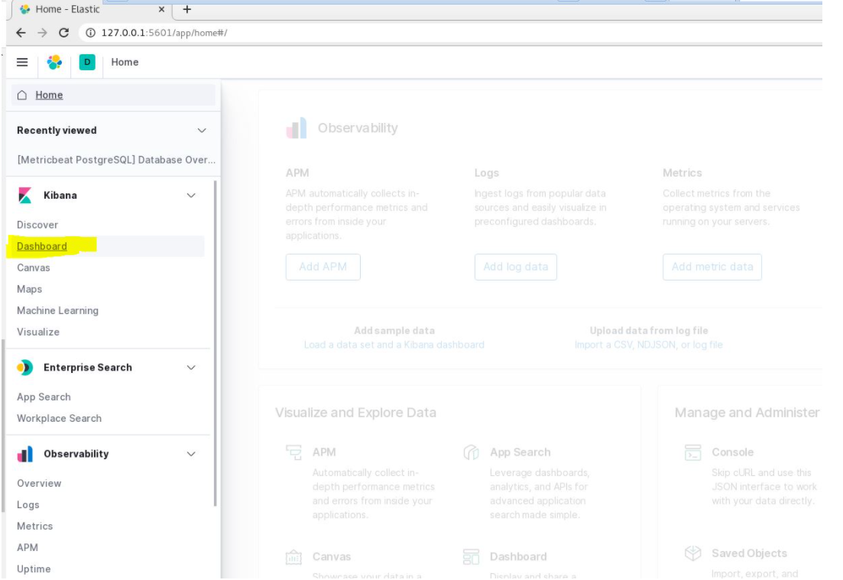Click the Canvas title in main panel
The height and width of the screenshot is (580, 843).
pos(332,557)
